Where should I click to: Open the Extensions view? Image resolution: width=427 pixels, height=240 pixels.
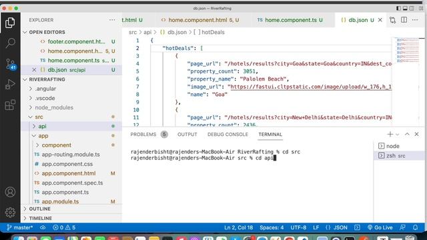click(x=10, y=105)
